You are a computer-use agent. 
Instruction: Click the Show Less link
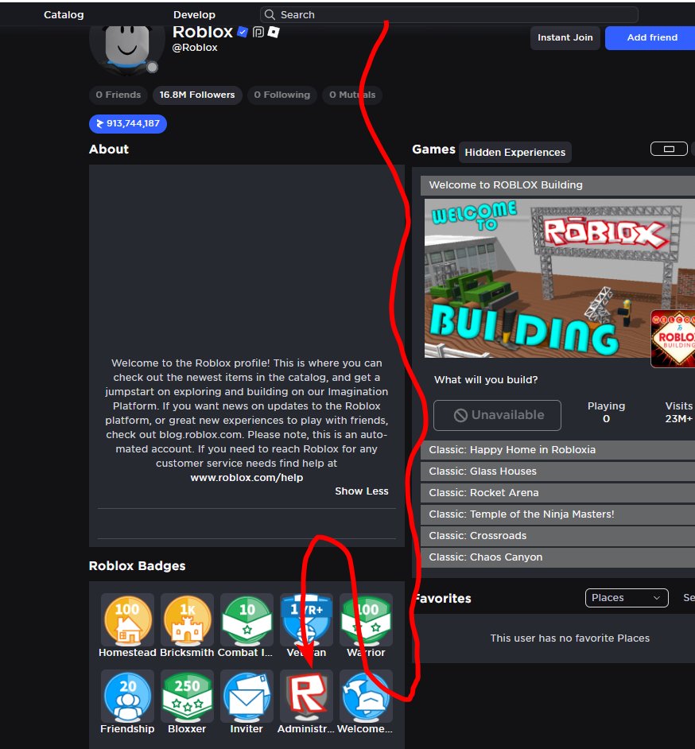(362, 491)
